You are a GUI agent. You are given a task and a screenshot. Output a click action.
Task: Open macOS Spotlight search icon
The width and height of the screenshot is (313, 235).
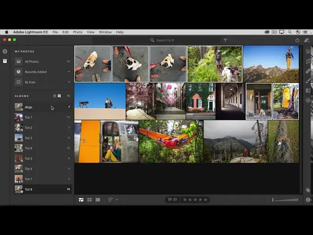click(290, 32)
